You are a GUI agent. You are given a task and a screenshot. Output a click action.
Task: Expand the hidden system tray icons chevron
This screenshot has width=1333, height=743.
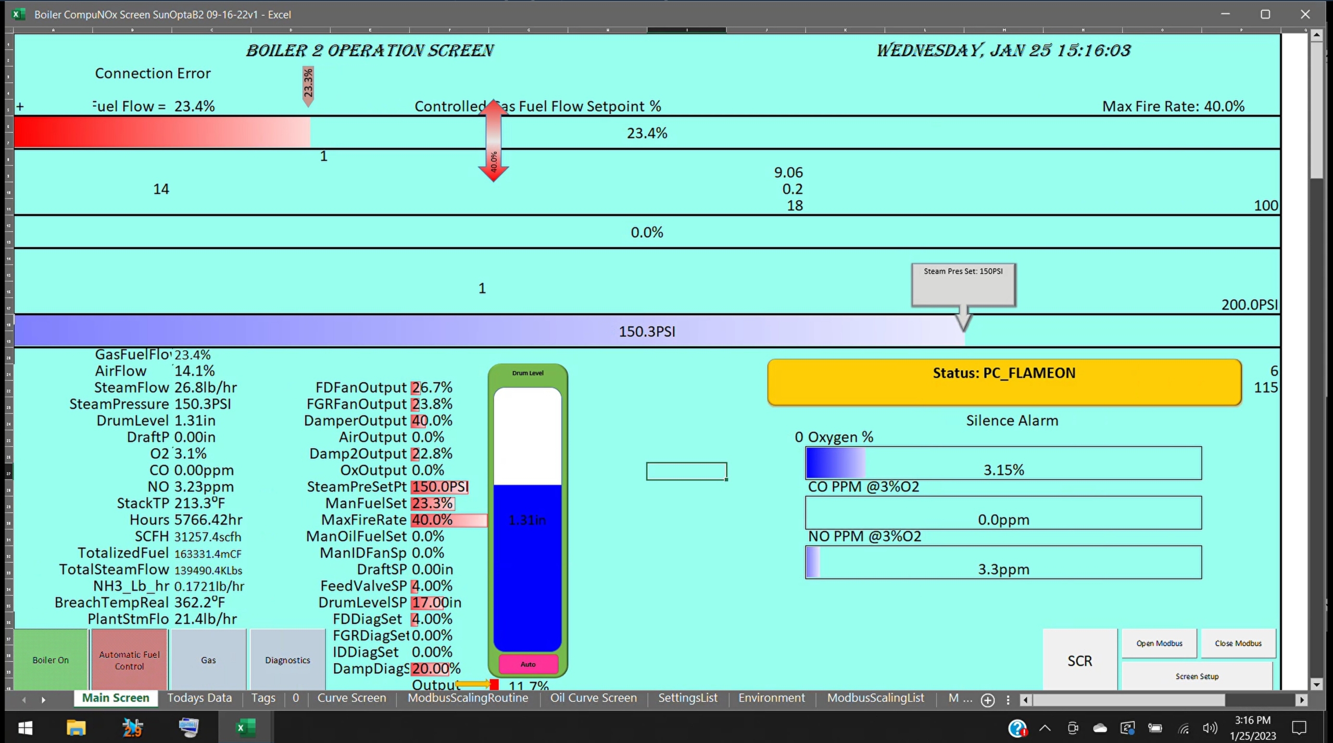1045,728
